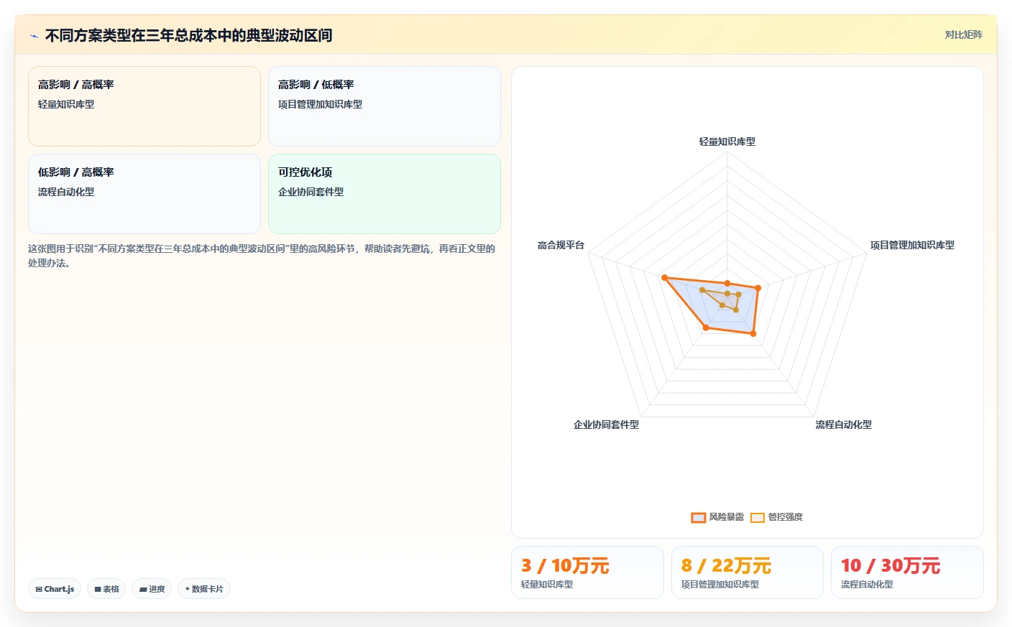Select the 高影响 / 高概率 card
The image size is (1012, 627).
(x=144, y=106)
